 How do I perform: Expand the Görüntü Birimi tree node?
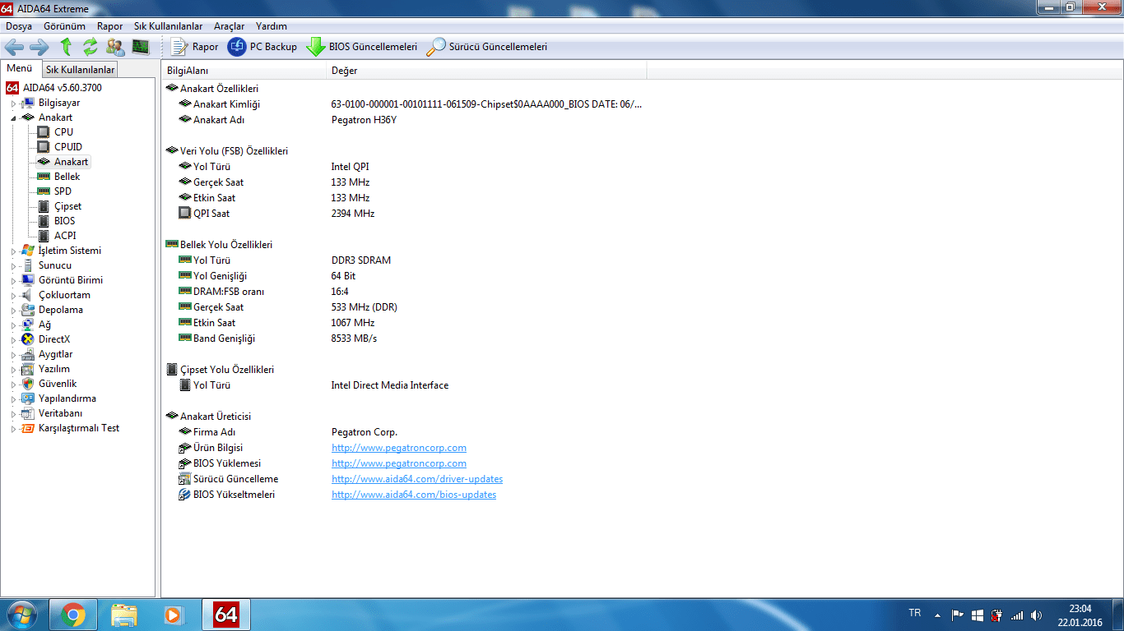(13, 280)
